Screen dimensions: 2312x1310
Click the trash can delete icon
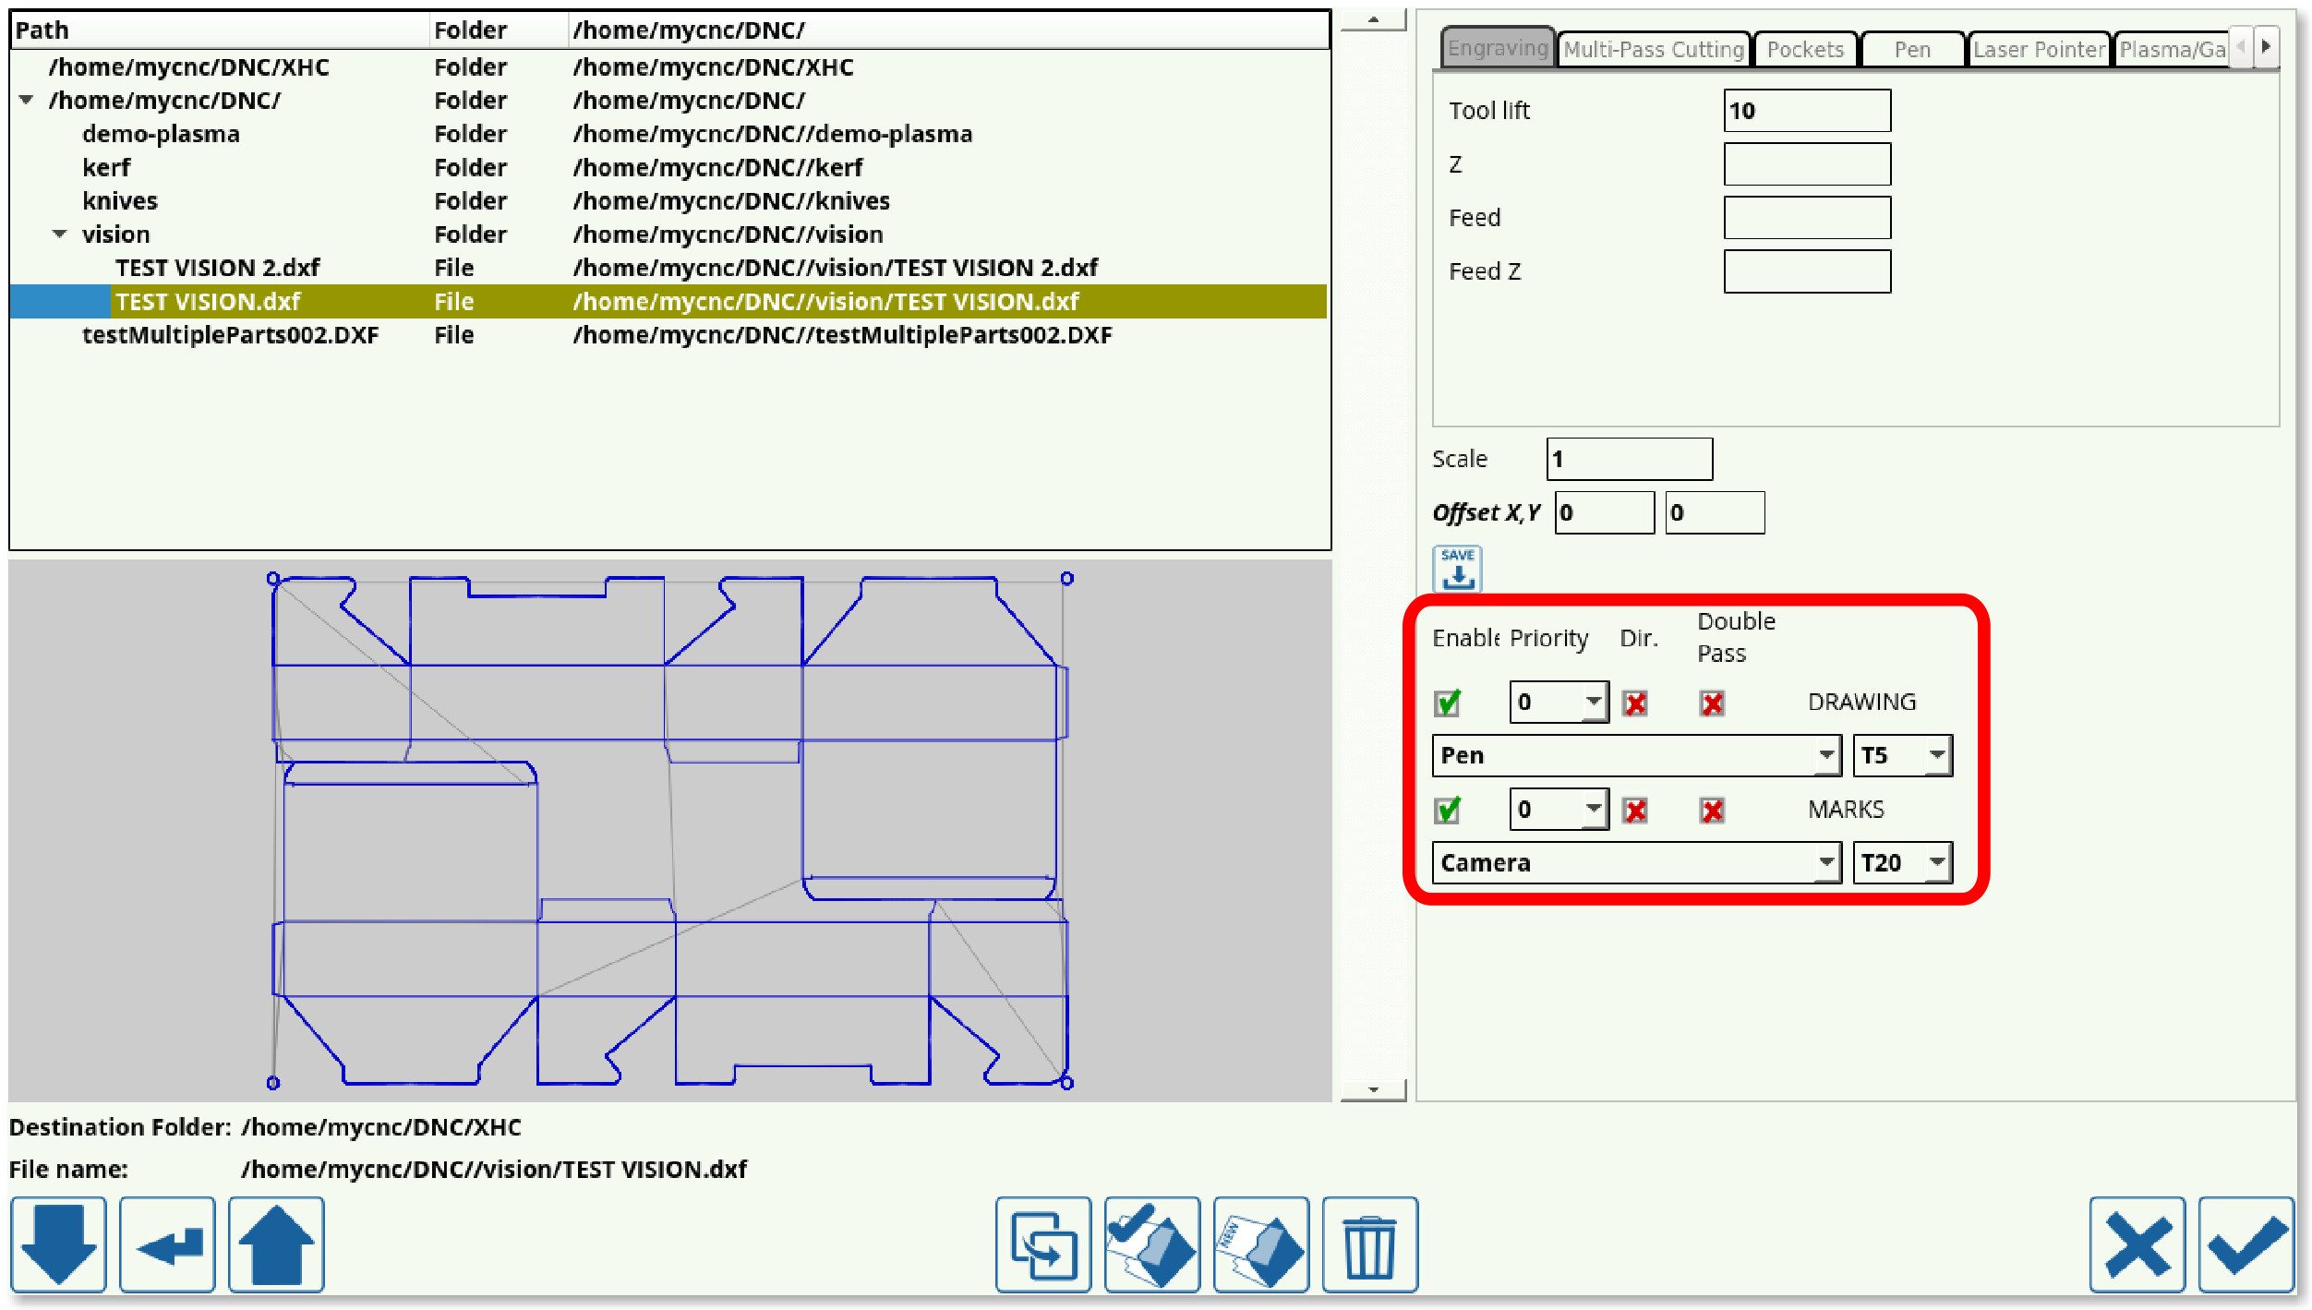(1369, 1244)
